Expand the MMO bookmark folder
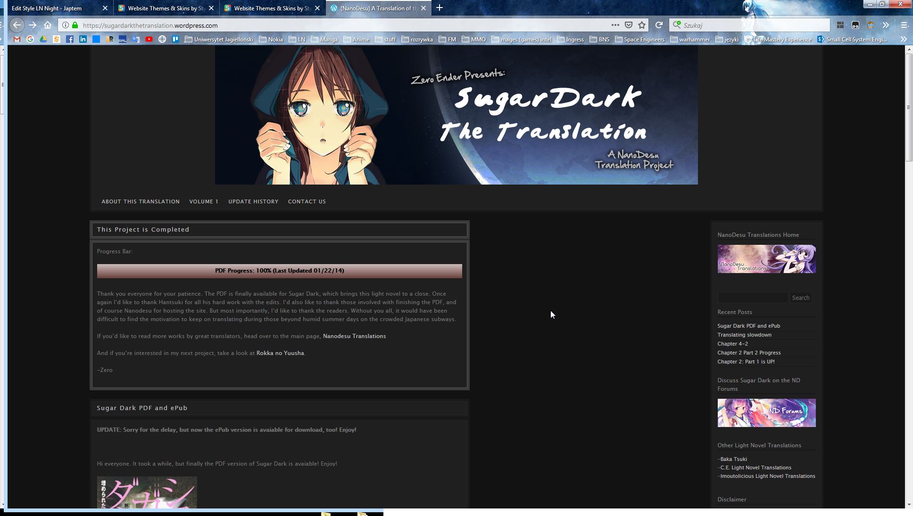Image resolution: width=913 pixels, height=516 pixels. coord(474,40)
